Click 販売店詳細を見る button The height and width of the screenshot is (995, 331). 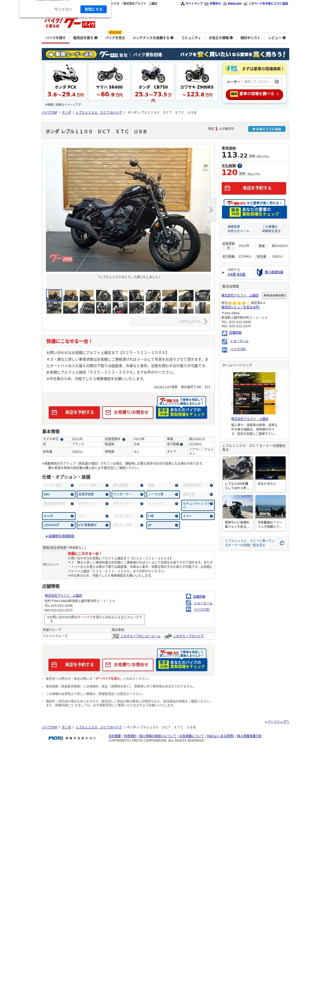[x=274, y=295]
